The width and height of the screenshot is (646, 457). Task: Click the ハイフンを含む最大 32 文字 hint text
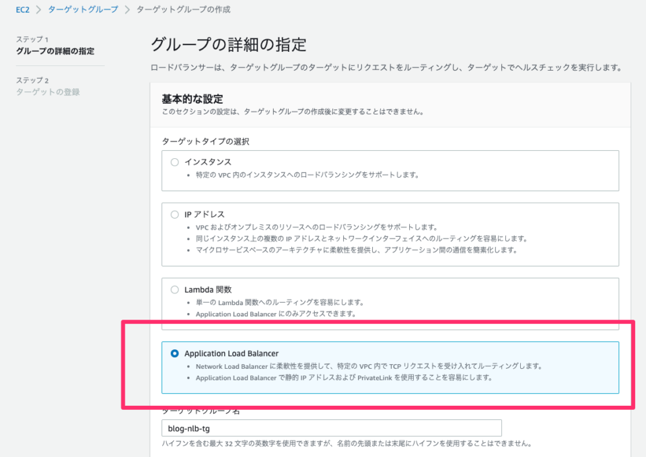coord(347,444)
